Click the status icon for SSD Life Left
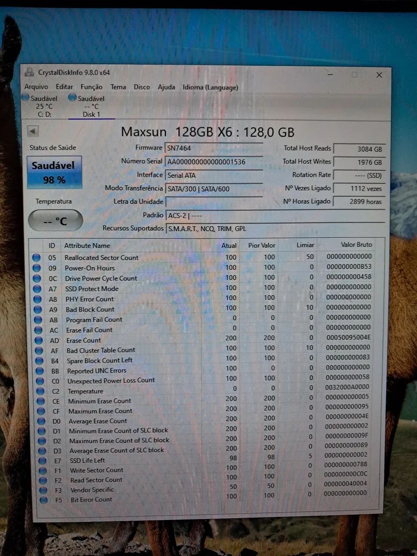 point(42,461)
